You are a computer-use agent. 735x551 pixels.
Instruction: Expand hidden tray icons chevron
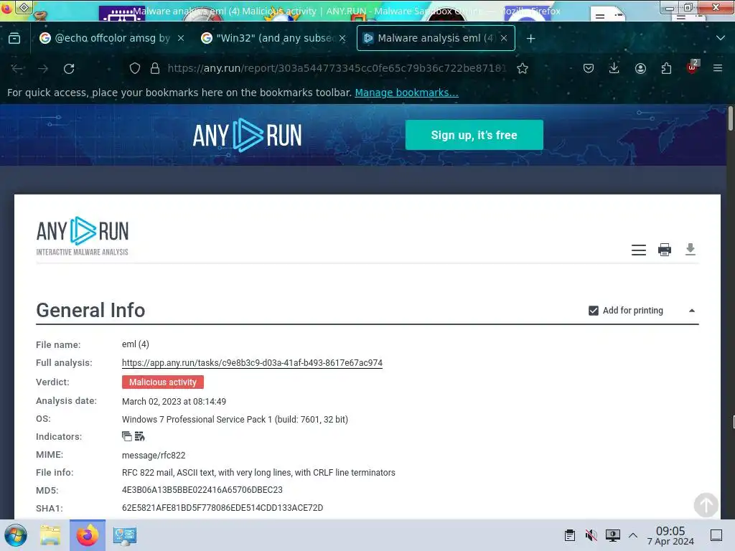[633, 535]
